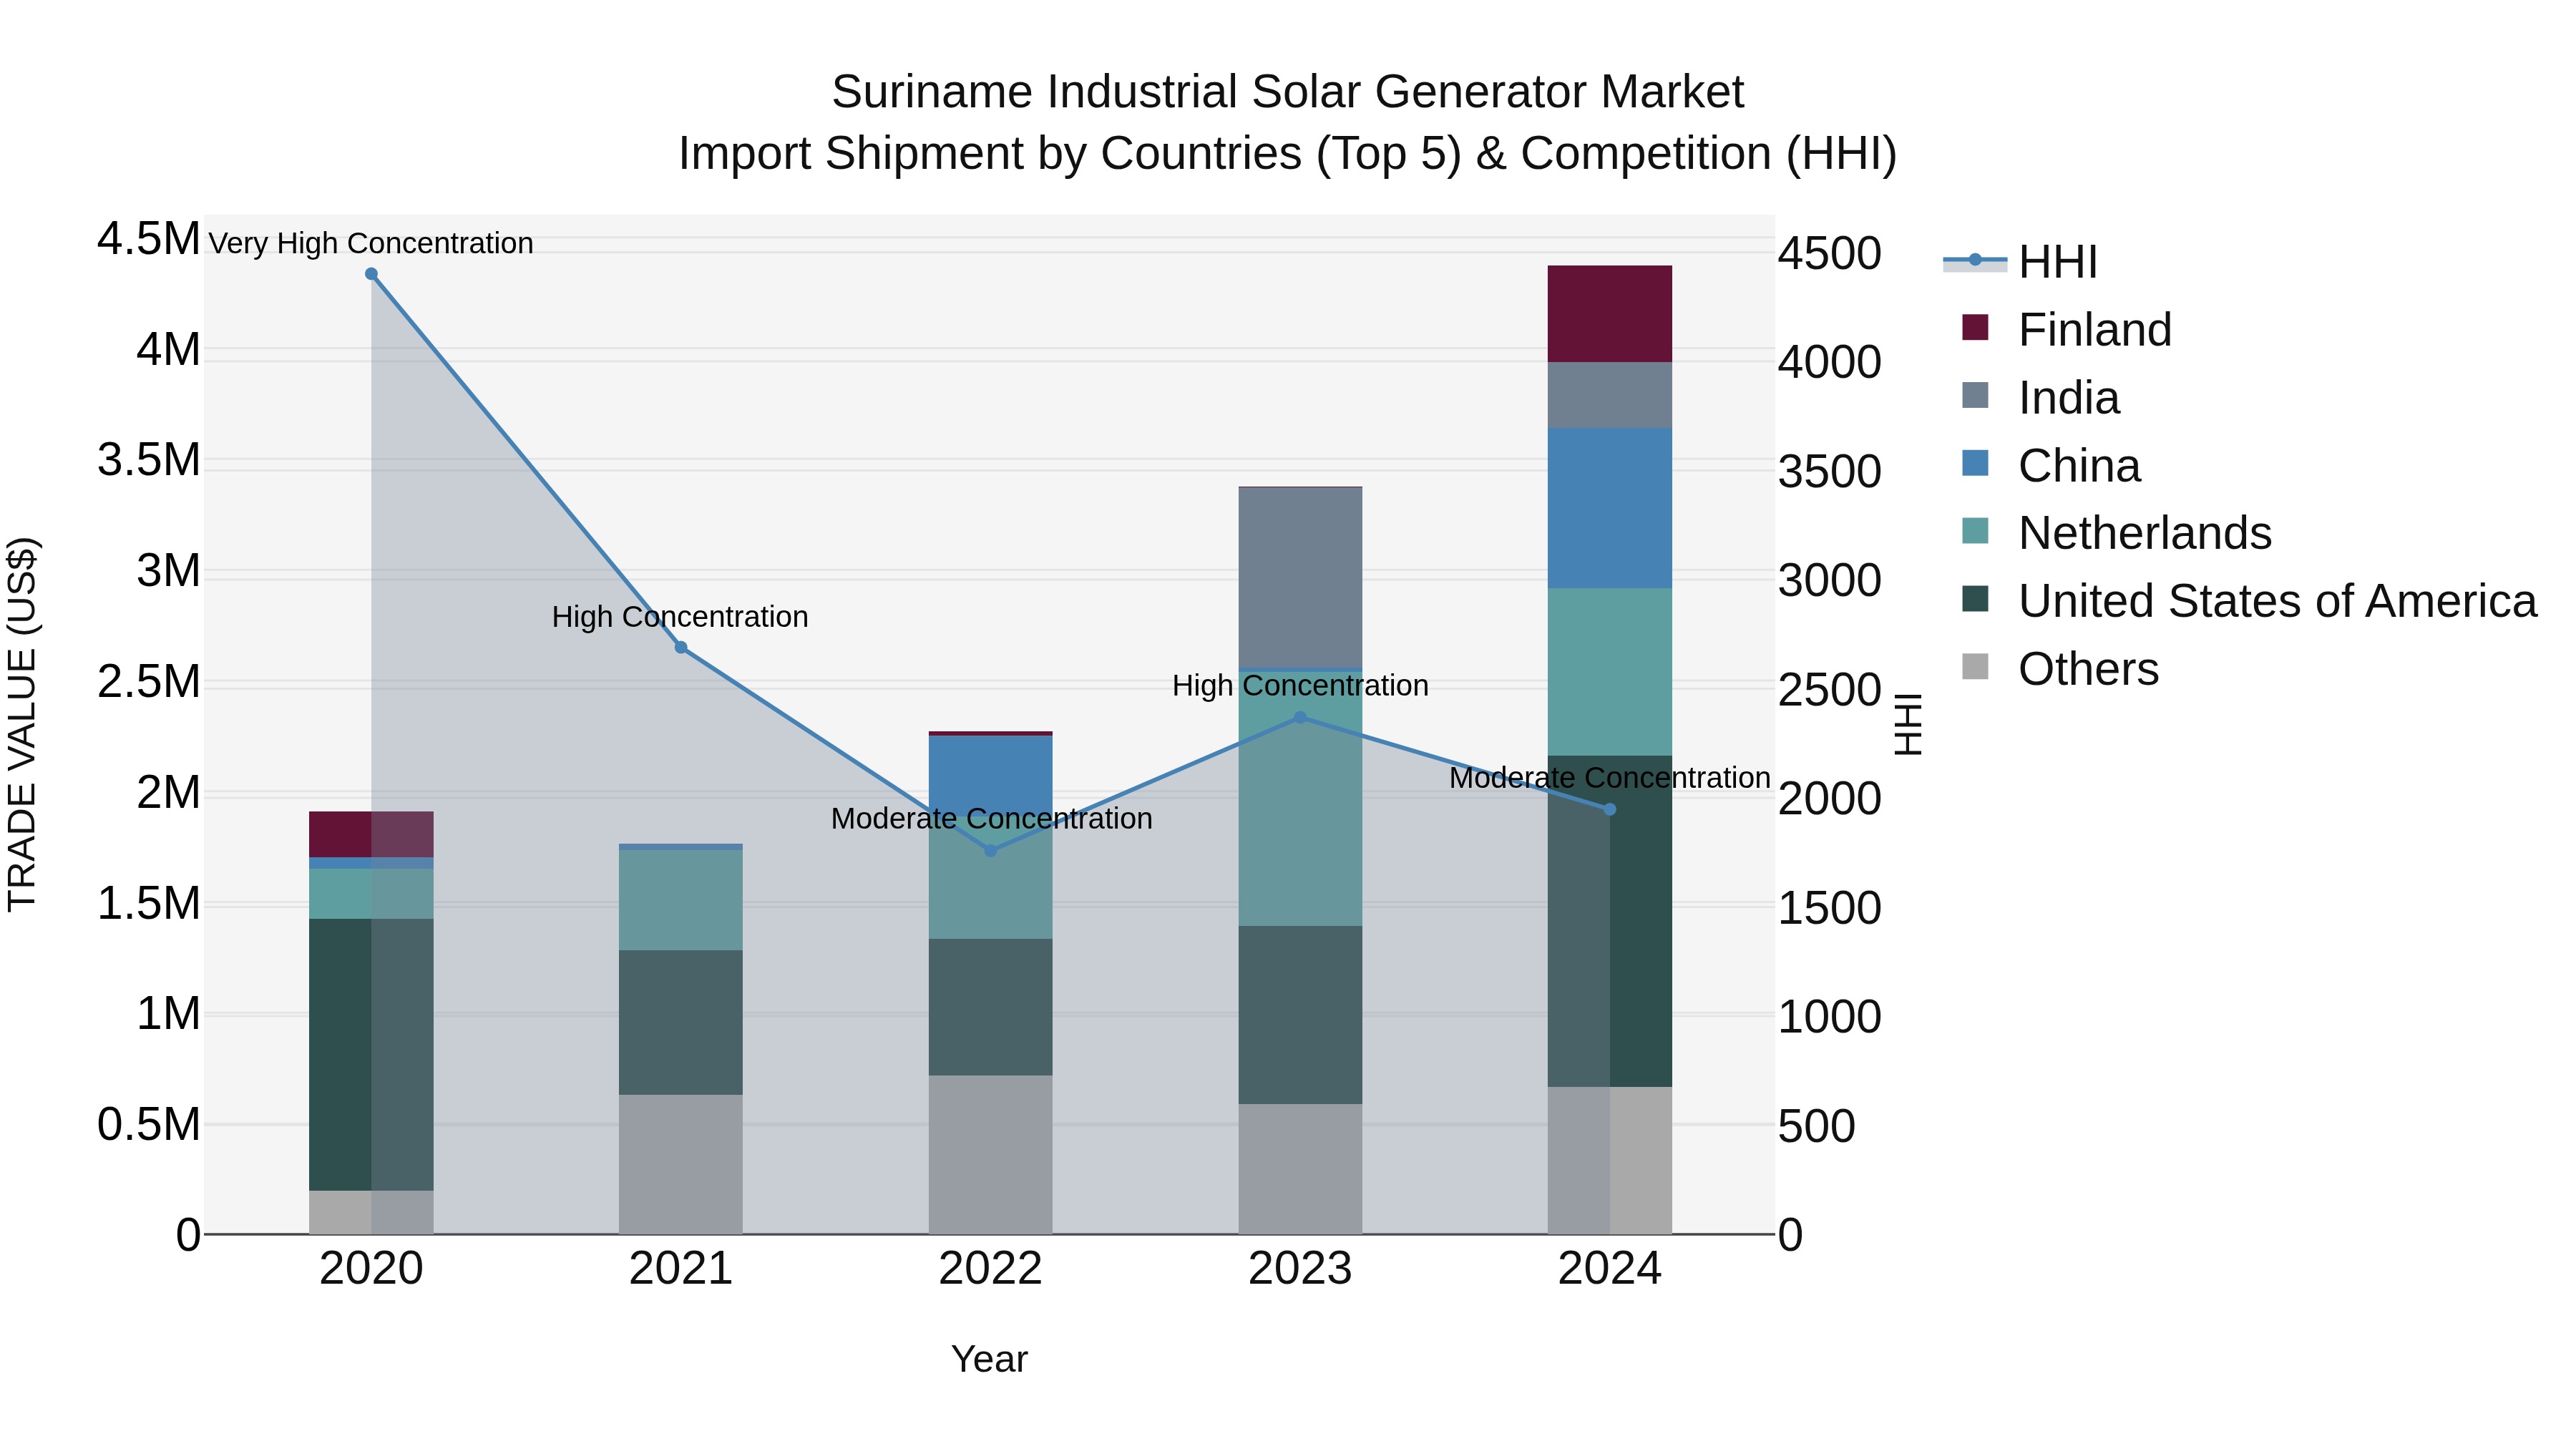Click Others segment of 2021 bar
This screenshot has height=1449, width=2576.
click(x=681, y=1164)
